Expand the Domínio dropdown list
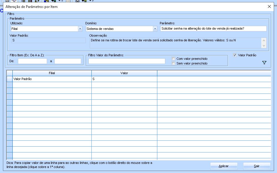Screen dimensions: 277x173 point(155,29)
